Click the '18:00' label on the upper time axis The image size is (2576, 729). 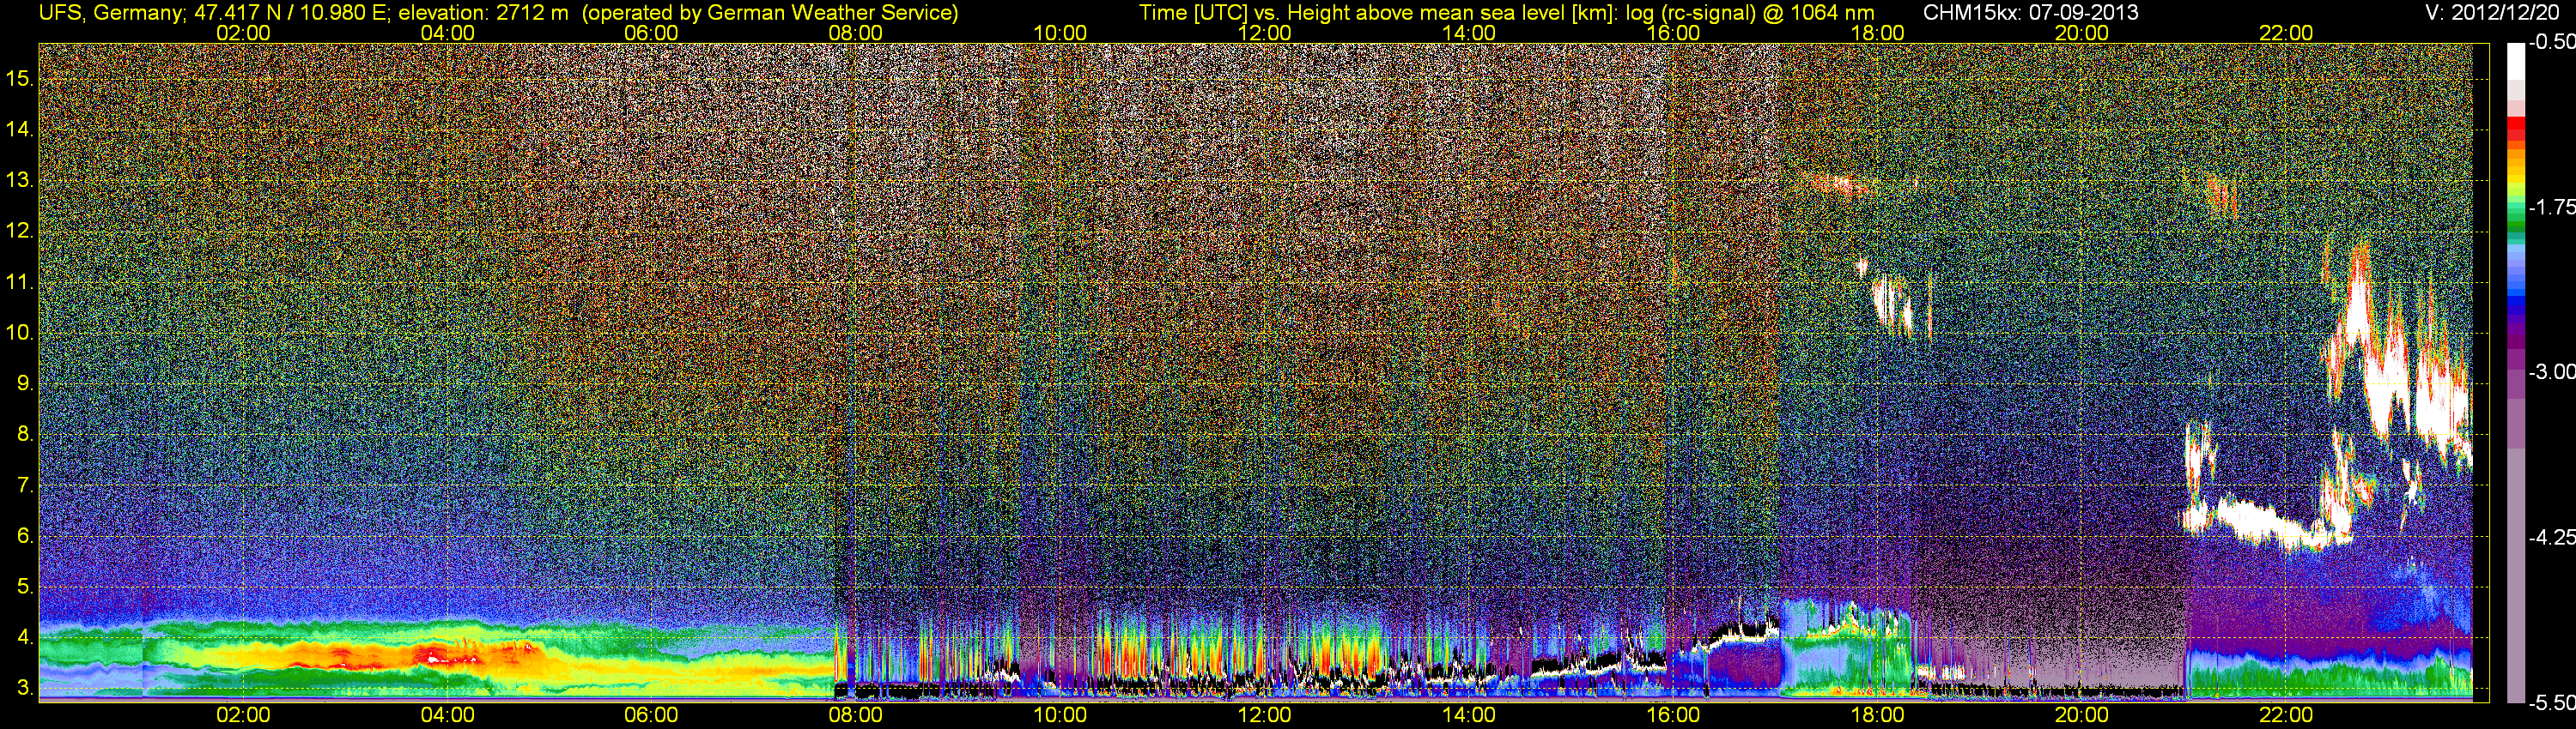tap(1877, 33)
